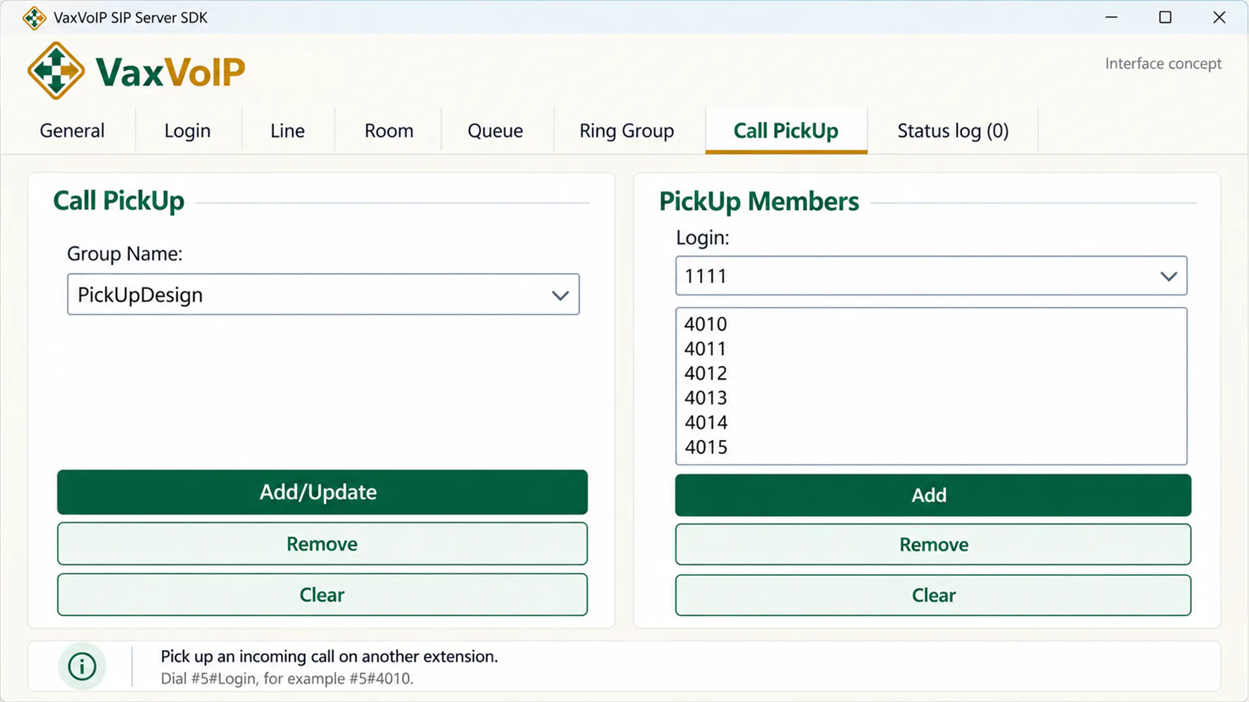Screen dimensions: 1249x702
Task: Select member 4015 in the list
Action: click(x=931, y=447)
